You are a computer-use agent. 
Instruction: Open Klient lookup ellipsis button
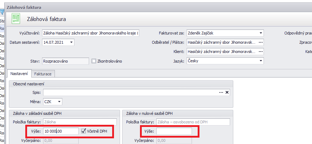click(x=261, y=52)
